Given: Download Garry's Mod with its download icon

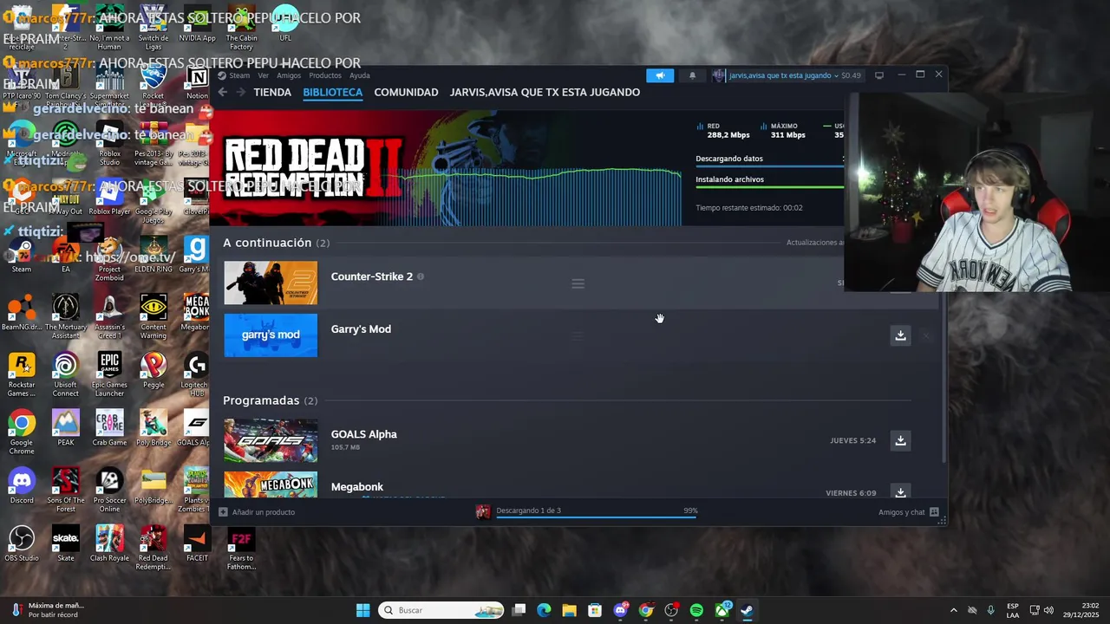Looking at the screenshot, I should (x=900, y=335).
